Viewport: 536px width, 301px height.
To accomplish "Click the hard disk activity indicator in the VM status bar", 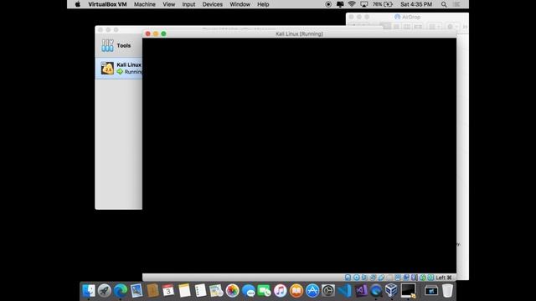I will coord(348,278).
